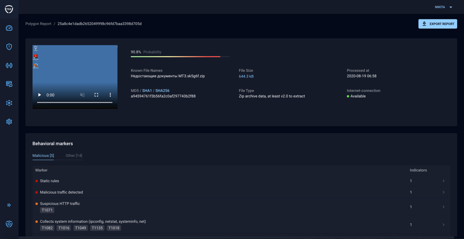Expand the Static rules row chevron

[444, 181]
